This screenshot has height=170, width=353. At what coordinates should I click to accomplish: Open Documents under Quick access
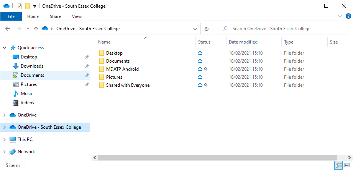pos(33,75)
